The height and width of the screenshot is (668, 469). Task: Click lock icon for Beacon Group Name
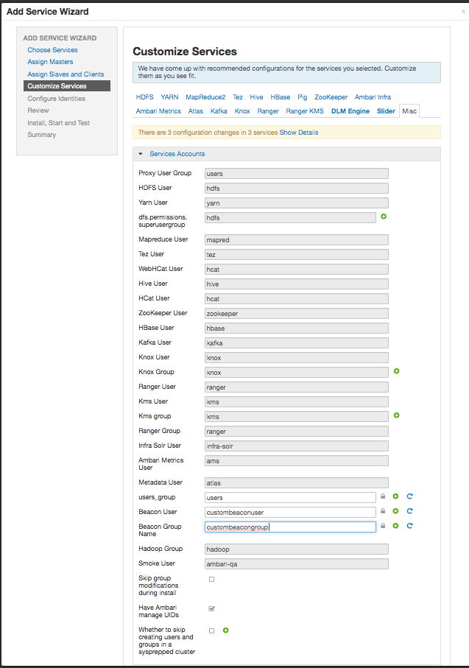(383, 526)
